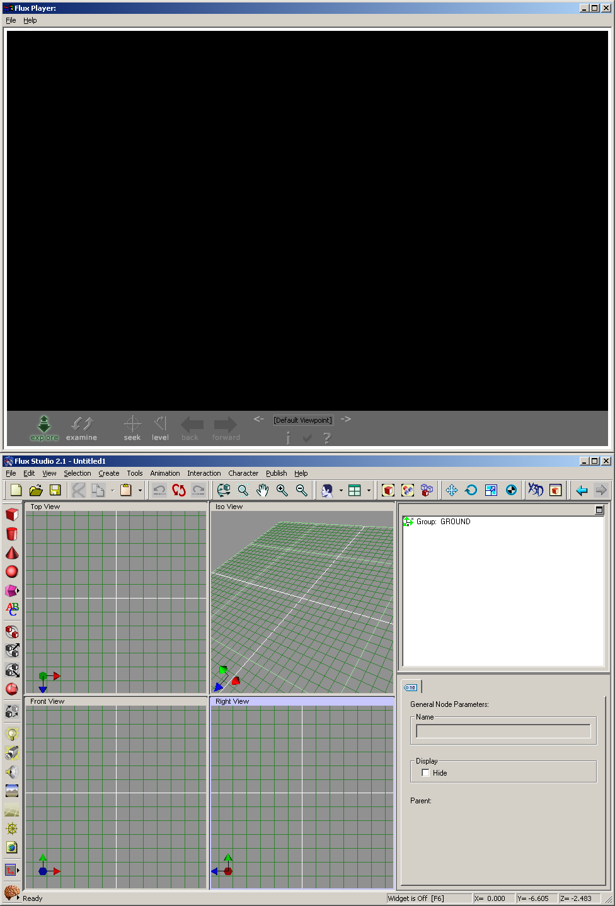Select the cone primitive tool

(12, 553)
